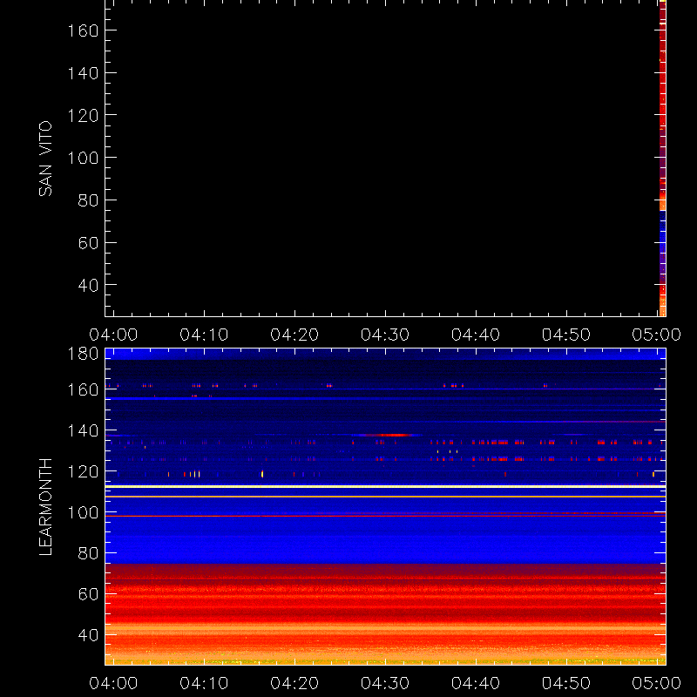Click the SAN VITO axis title
This screenshot has height=697, width=697.
45,159
